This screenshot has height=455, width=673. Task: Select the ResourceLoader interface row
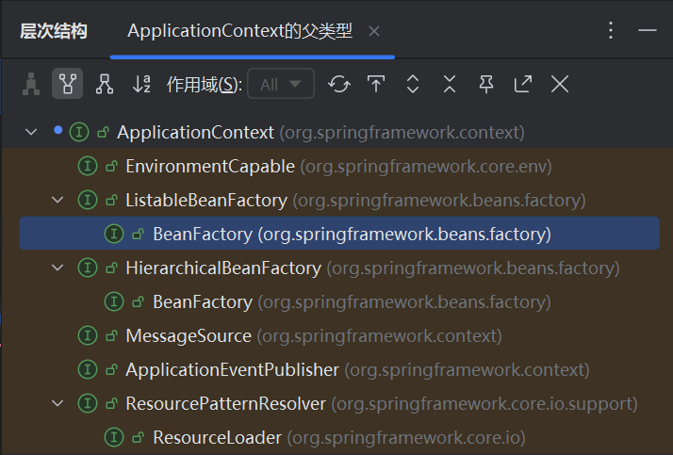pyautogui.click(x=339, y=437)
